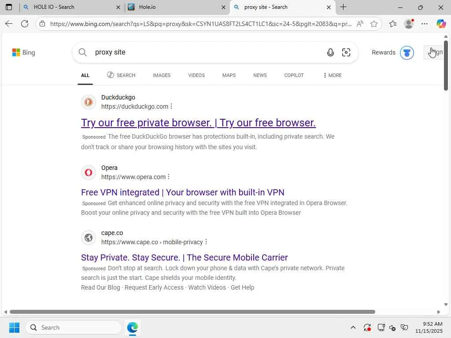Open 'Try our free private browser' link
Viewport: 451px width, 338px height.
198,123
